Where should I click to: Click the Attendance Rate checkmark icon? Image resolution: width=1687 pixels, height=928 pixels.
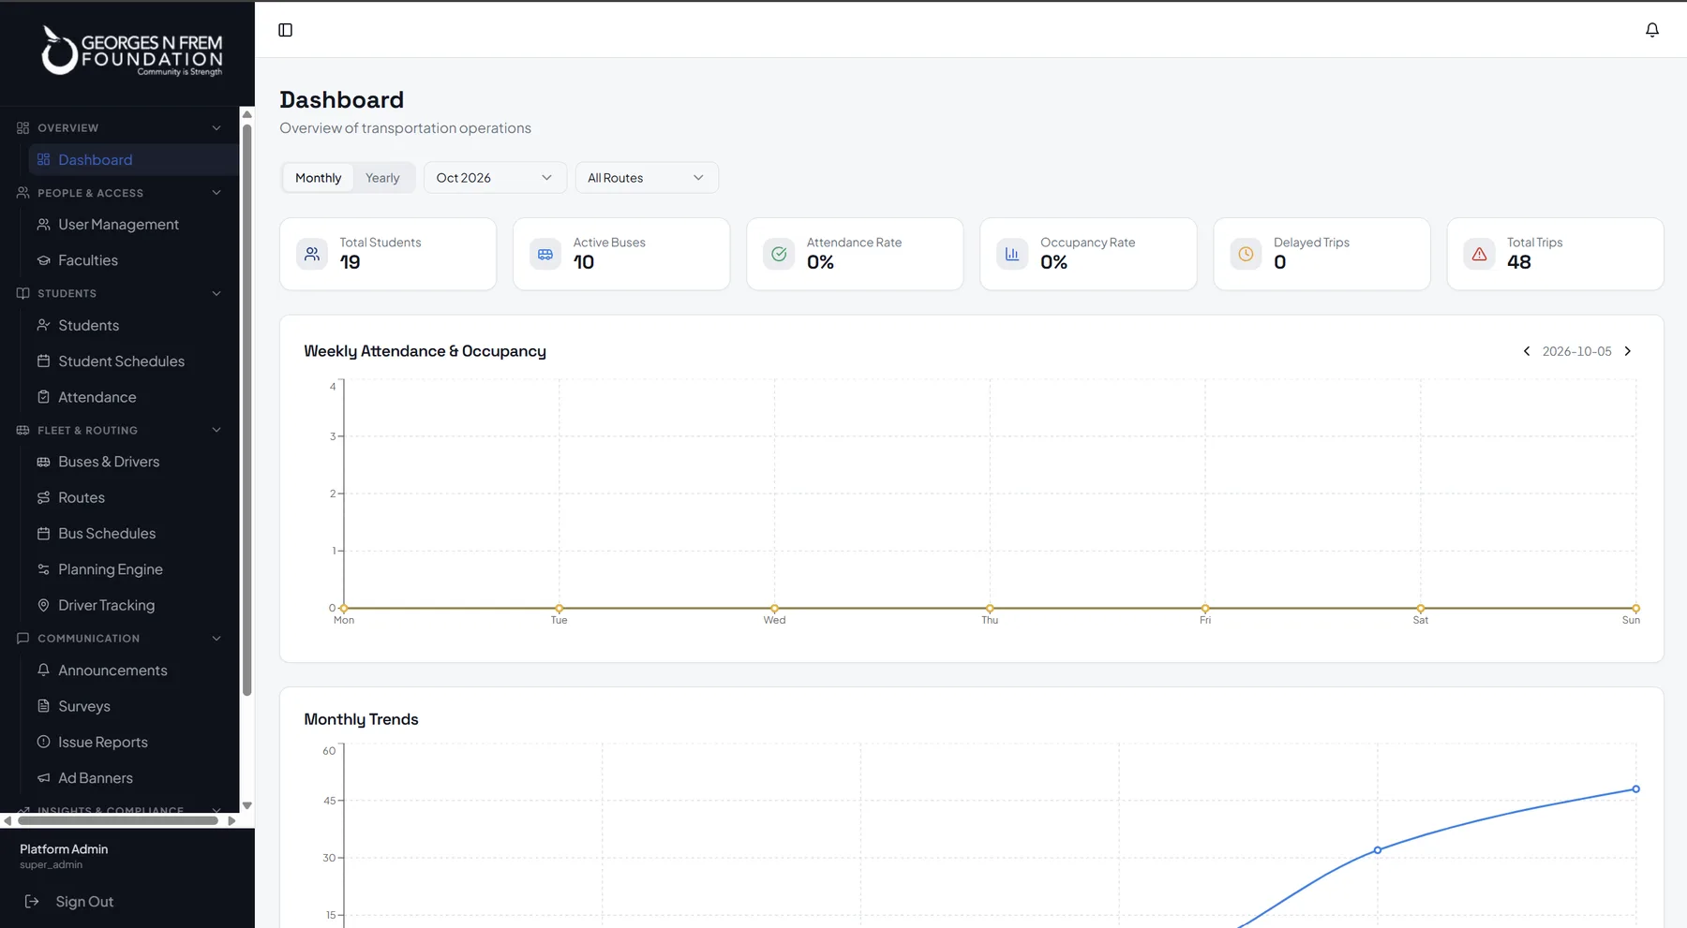(x=779, y=254)
